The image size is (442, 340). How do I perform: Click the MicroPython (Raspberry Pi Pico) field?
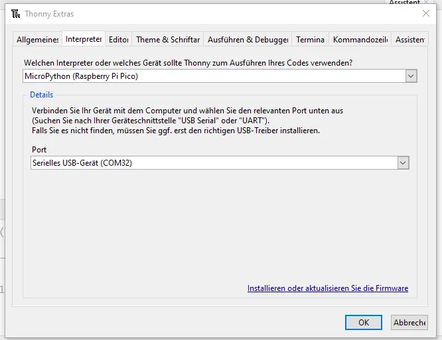212,76
